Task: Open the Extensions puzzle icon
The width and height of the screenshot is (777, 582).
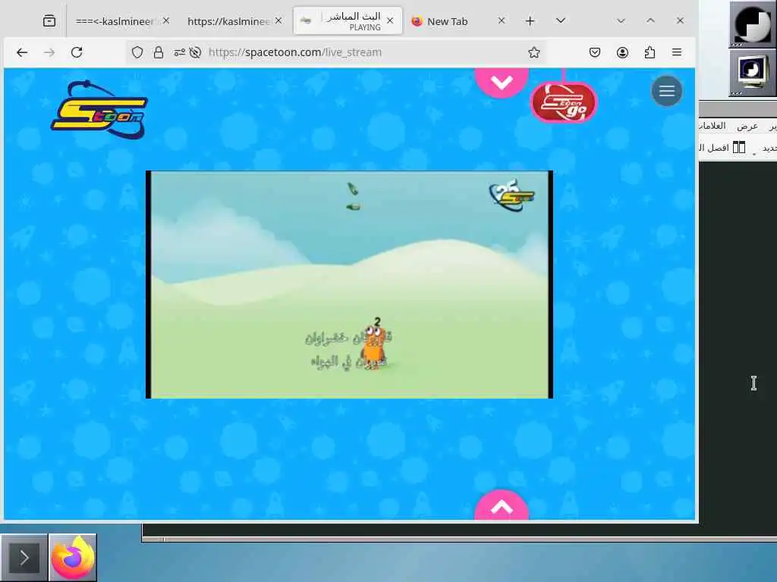Action: [x=650, y=52]
